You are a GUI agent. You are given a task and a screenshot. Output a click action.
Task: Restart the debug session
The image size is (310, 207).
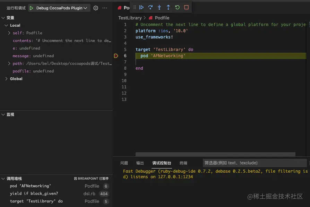(x=177, y=7)
